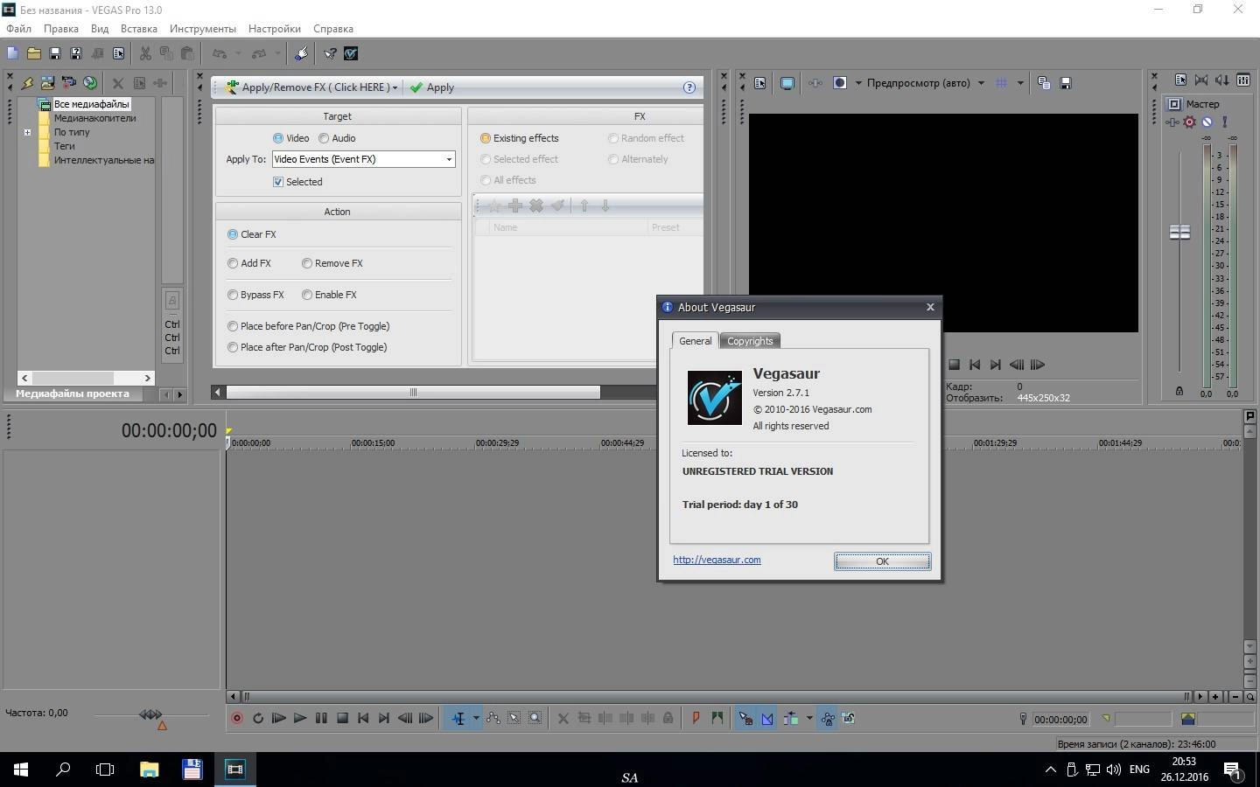Open the Vegasaur help question mark icon

pos(689,87)
